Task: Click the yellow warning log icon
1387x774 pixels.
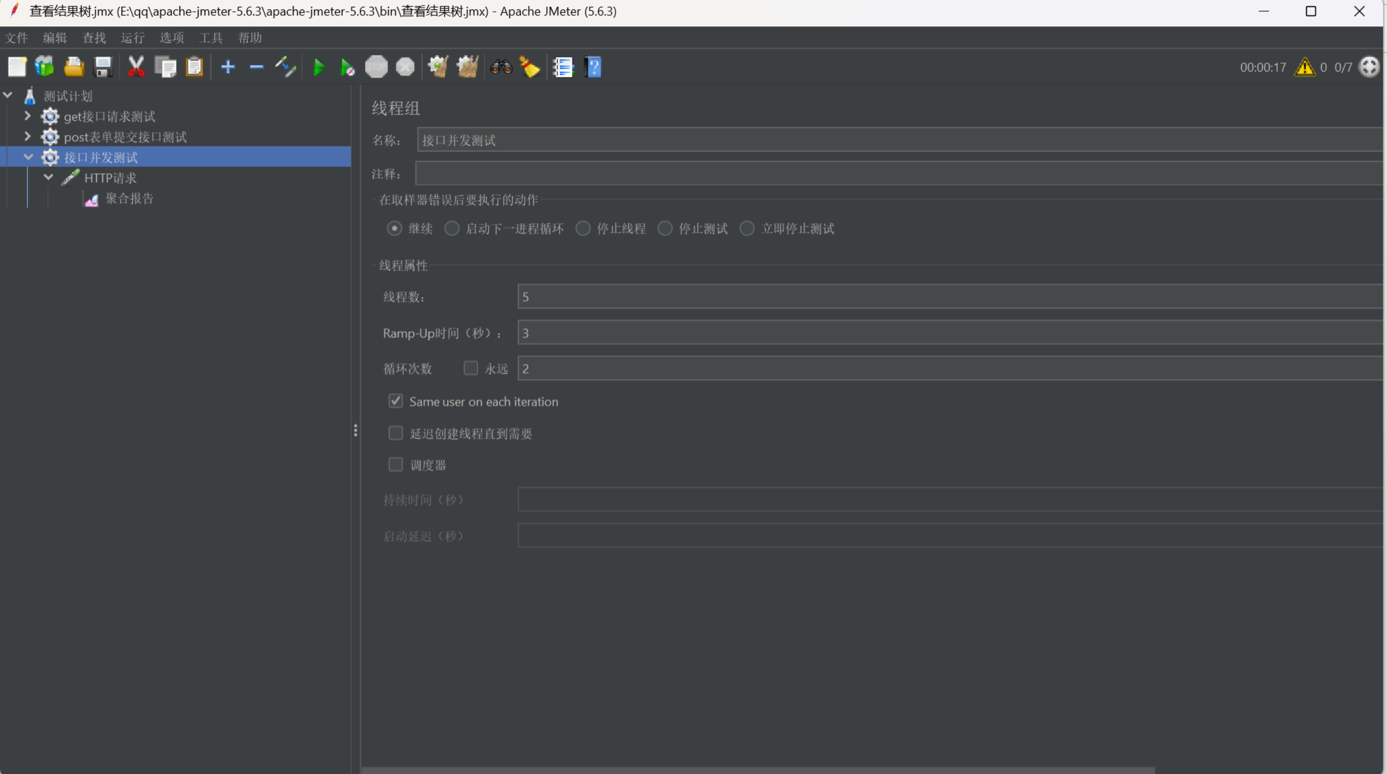Action: pyautogui.click(x=1304, y=67)
